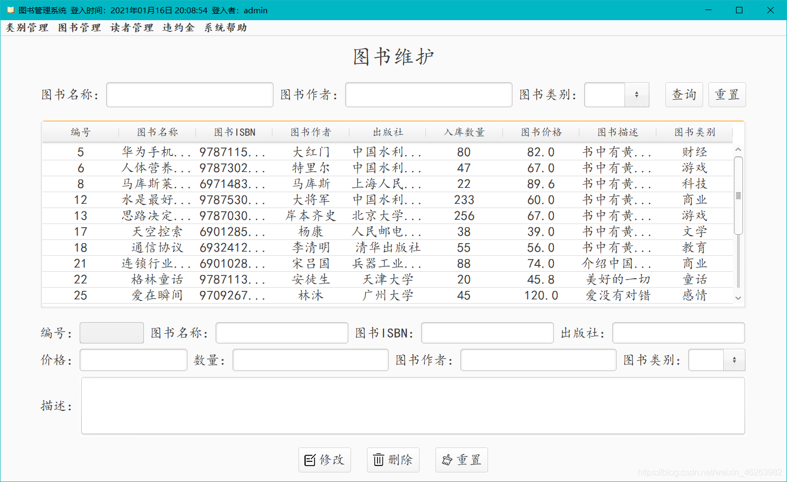Click price cell 89.6
Screen dimensions: 787x482
click(x=541, y=184)
